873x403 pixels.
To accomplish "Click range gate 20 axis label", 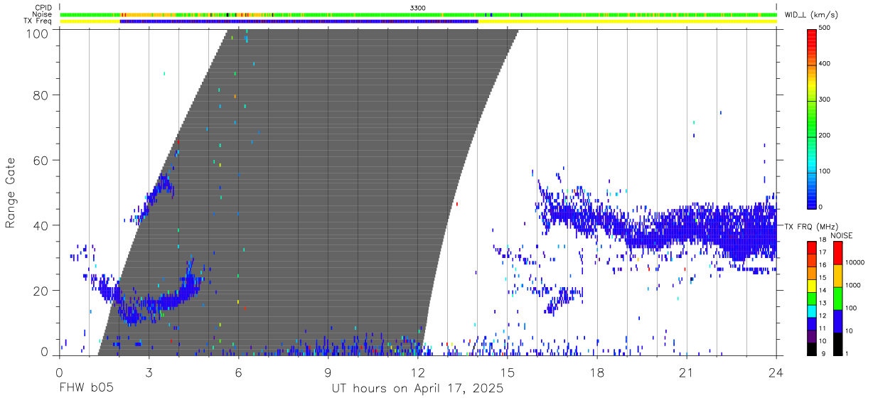I will tap(40, 291).
